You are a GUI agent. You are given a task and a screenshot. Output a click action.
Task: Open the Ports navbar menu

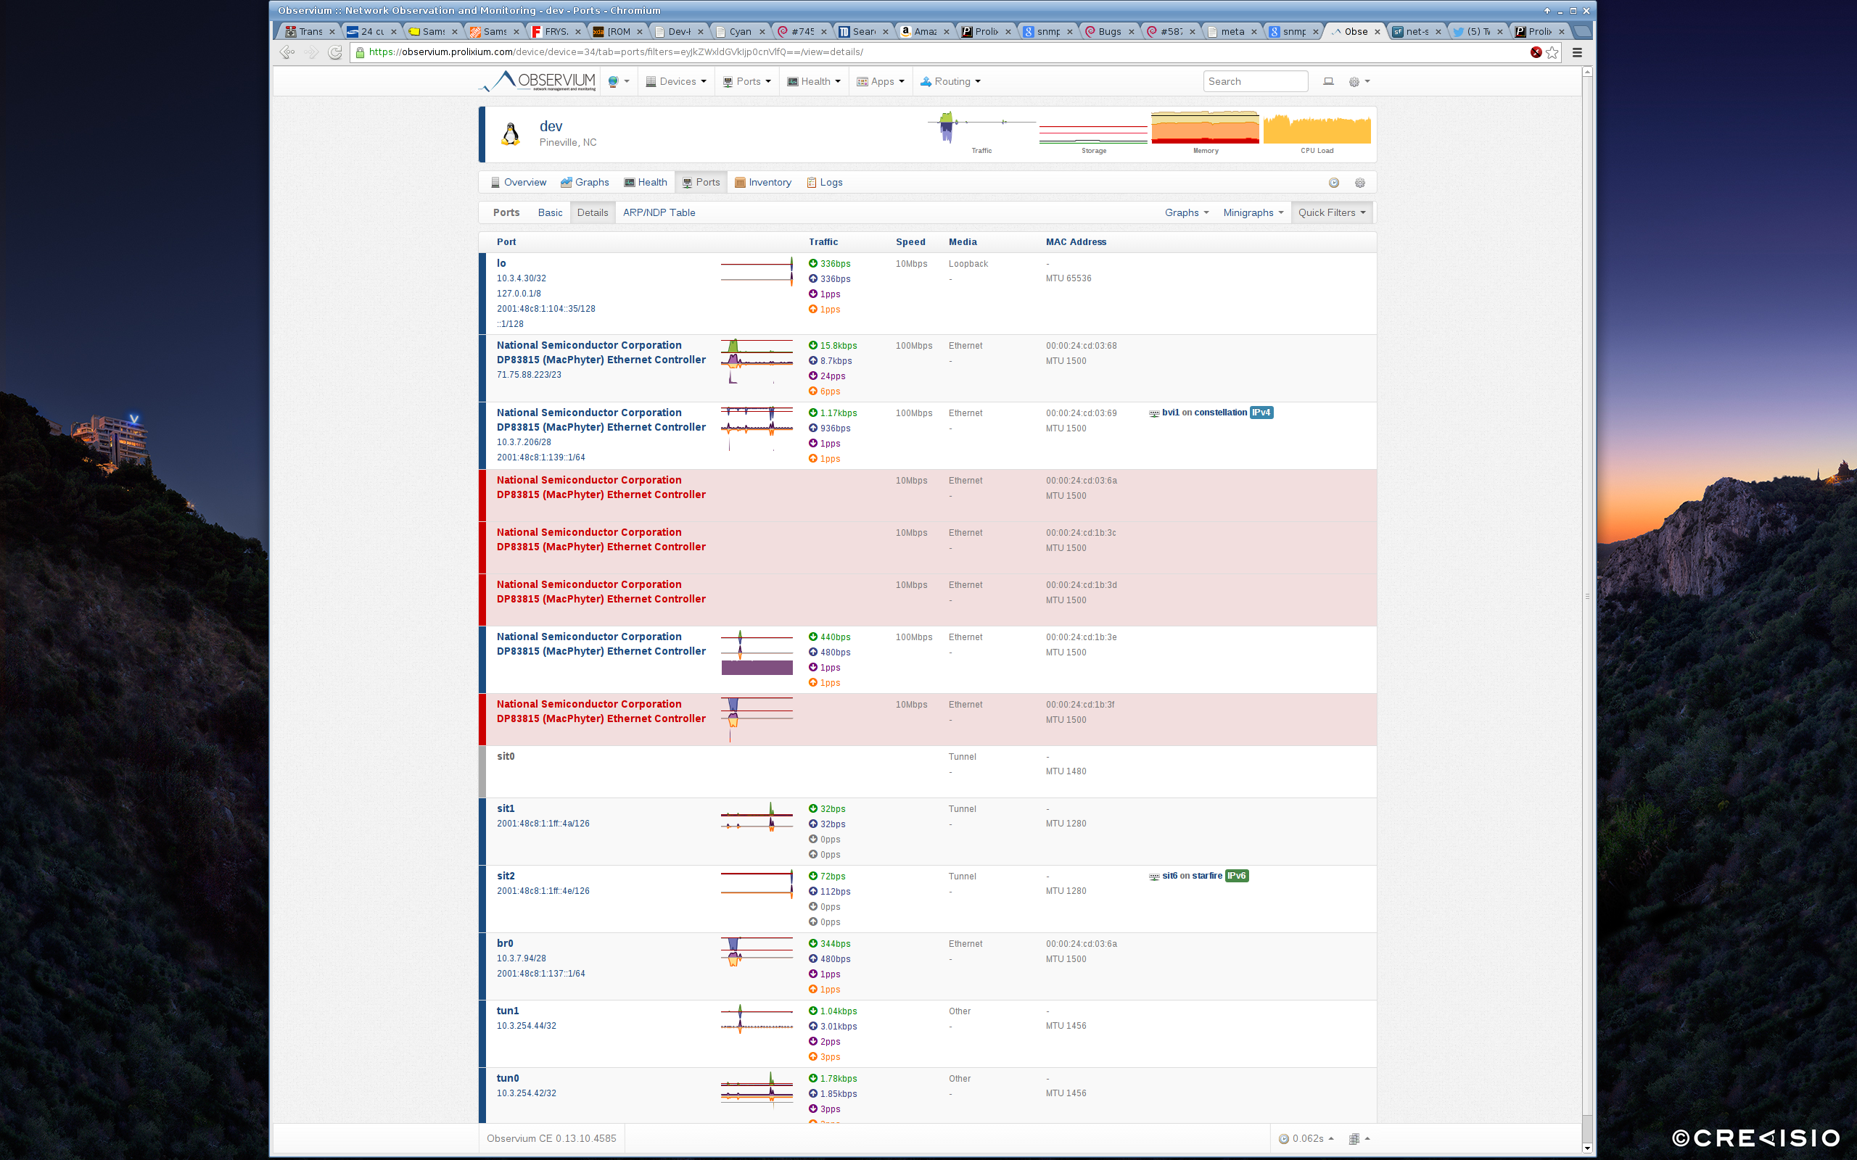tap(746, 81)
